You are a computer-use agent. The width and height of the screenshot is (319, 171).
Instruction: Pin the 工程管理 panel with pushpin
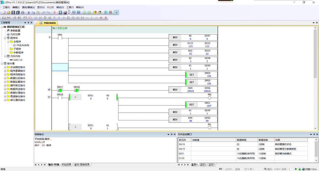(x=28, y=23)
